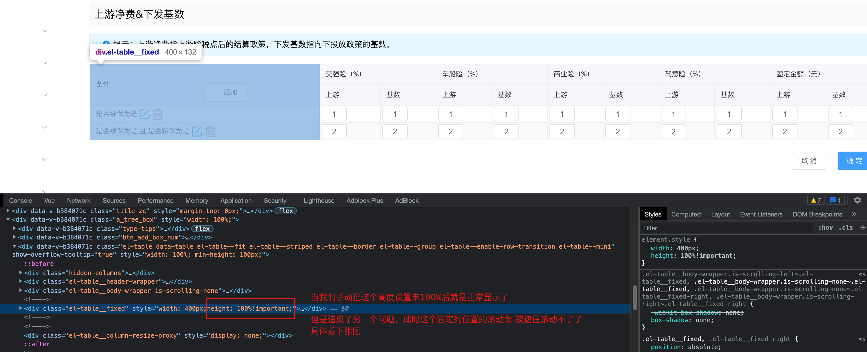Viewport: 867px width, 352px height.
Task: Click the 确定 confirm button
Action: pyautogui.click(x=854, y=161)
